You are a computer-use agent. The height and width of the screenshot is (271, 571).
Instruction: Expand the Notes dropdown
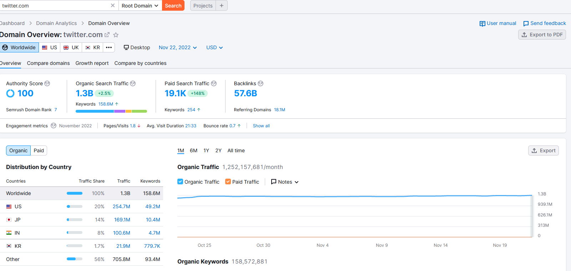(285, 182)
